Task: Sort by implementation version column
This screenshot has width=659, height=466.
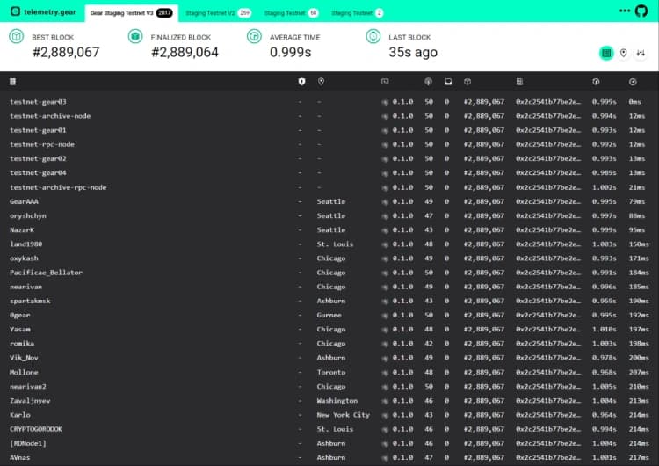Action: pos(385,82)
